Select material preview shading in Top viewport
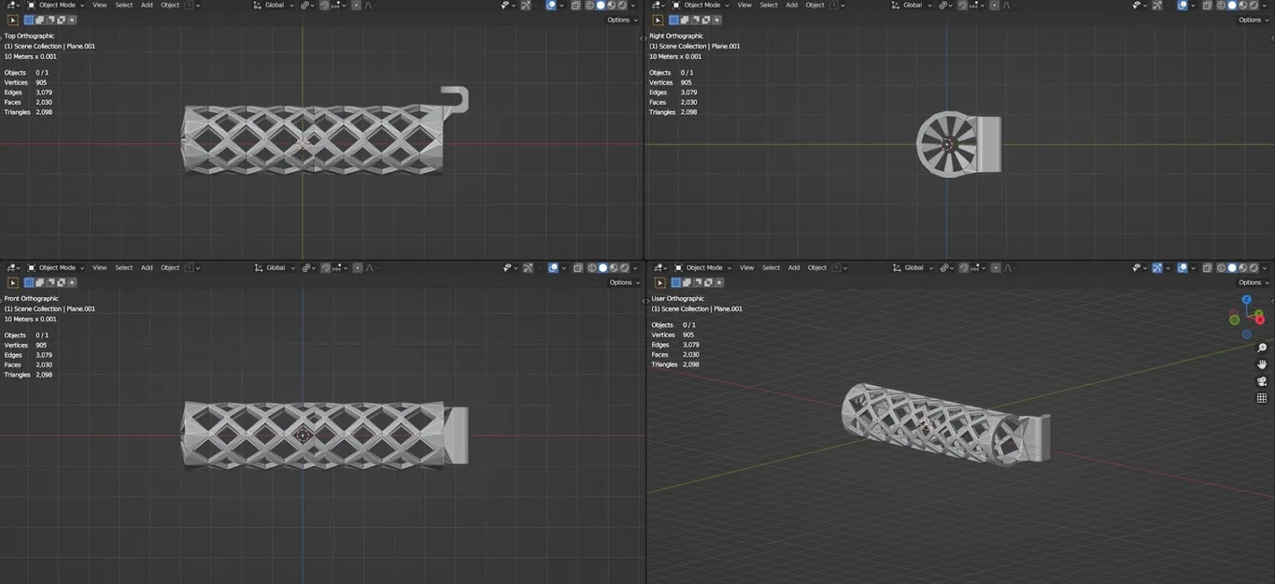This screenshot has height=584, width=1275. tap(611, 6)
